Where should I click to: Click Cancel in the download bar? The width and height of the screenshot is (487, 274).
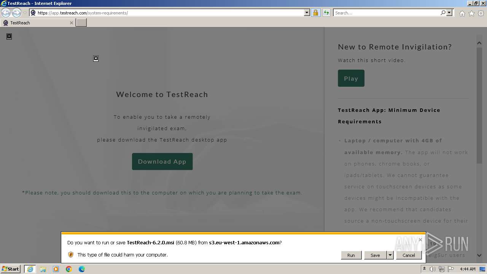tap(409, 255)
